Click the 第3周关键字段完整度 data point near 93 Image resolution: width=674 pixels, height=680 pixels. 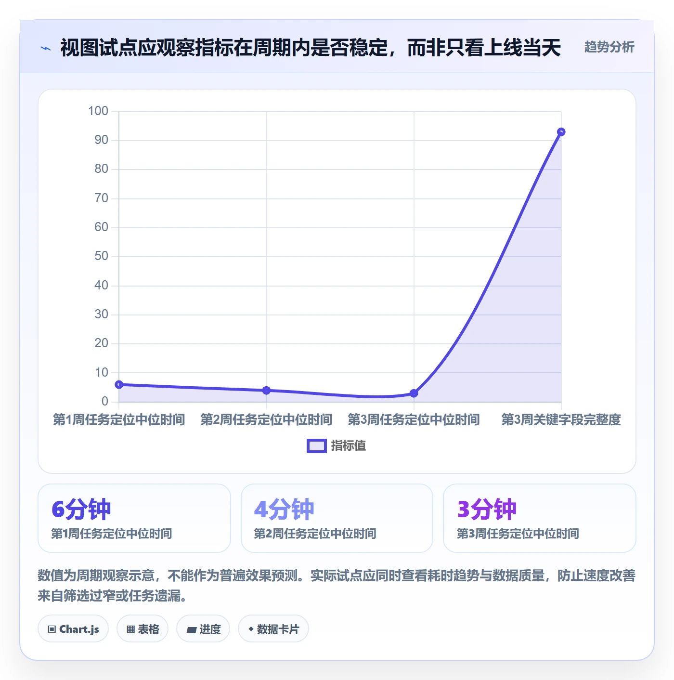tap(561, 132)
